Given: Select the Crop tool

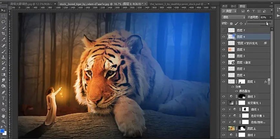Looking at the screenshot, I should pyautogui.click(x=4, y=33).
